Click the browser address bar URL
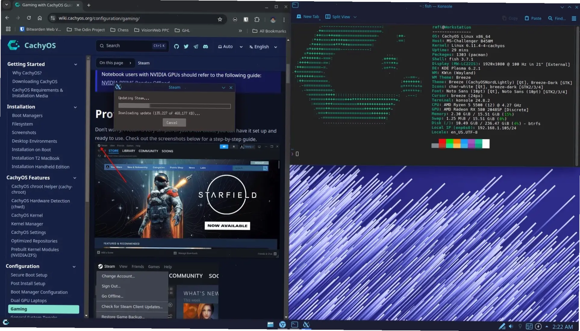 click(99, 18)
